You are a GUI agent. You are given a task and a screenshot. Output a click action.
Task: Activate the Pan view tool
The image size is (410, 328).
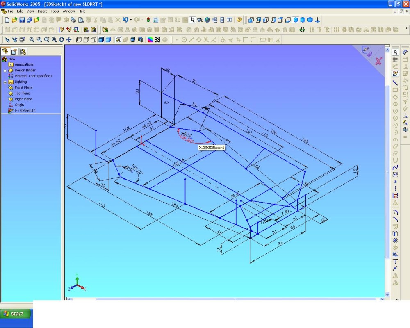(69, 40)
